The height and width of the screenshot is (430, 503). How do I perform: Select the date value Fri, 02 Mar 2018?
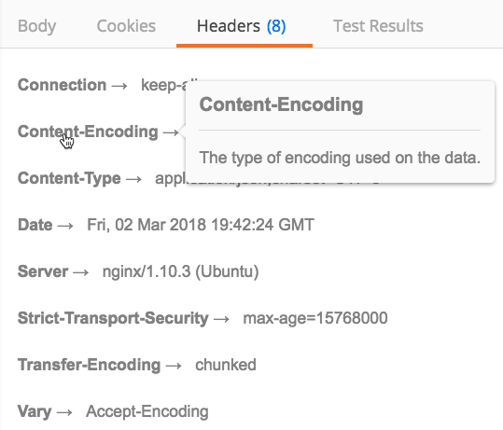147,225
